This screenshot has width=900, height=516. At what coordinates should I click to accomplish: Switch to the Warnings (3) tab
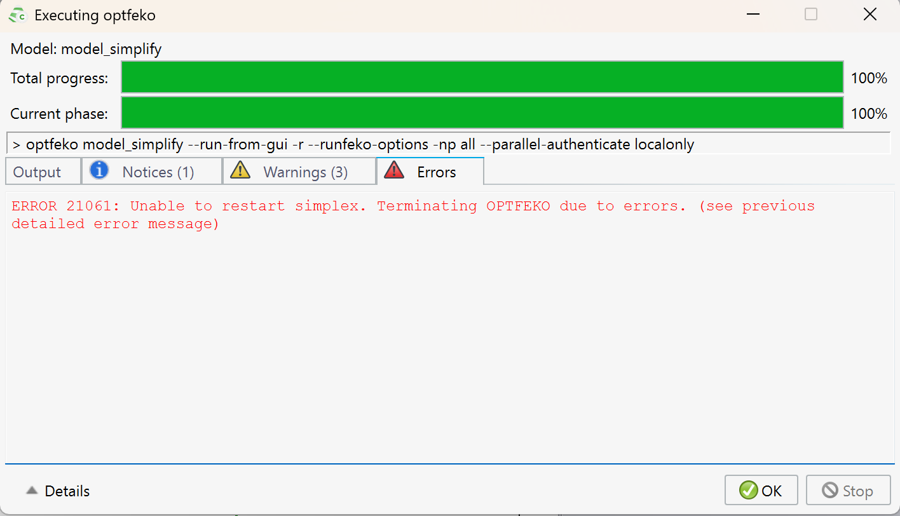pos(299,172)
